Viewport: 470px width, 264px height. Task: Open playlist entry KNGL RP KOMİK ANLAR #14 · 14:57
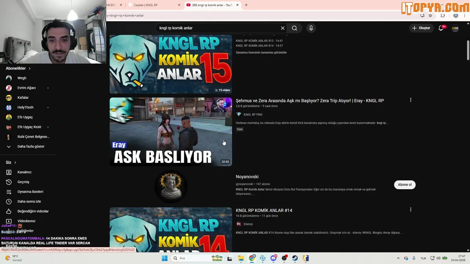click(x=259, y=45)
